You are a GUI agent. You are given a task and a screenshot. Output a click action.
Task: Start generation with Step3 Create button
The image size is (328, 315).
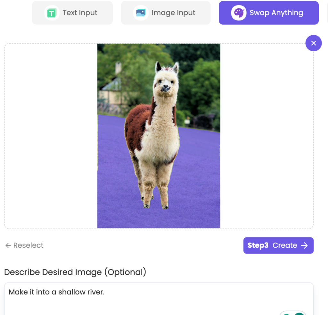[x=278, y=245]
